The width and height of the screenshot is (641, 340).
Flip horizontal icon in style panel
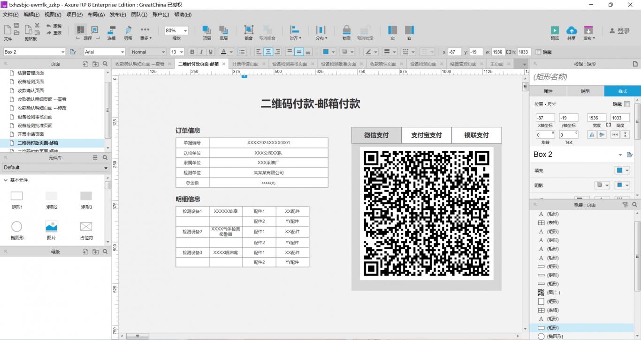pos(592,134)
